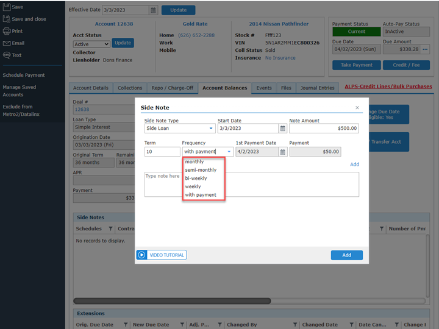Click the Effective Date input field
Image resolution: width=439 pixels, height=329 pixels.
point(126,10)
